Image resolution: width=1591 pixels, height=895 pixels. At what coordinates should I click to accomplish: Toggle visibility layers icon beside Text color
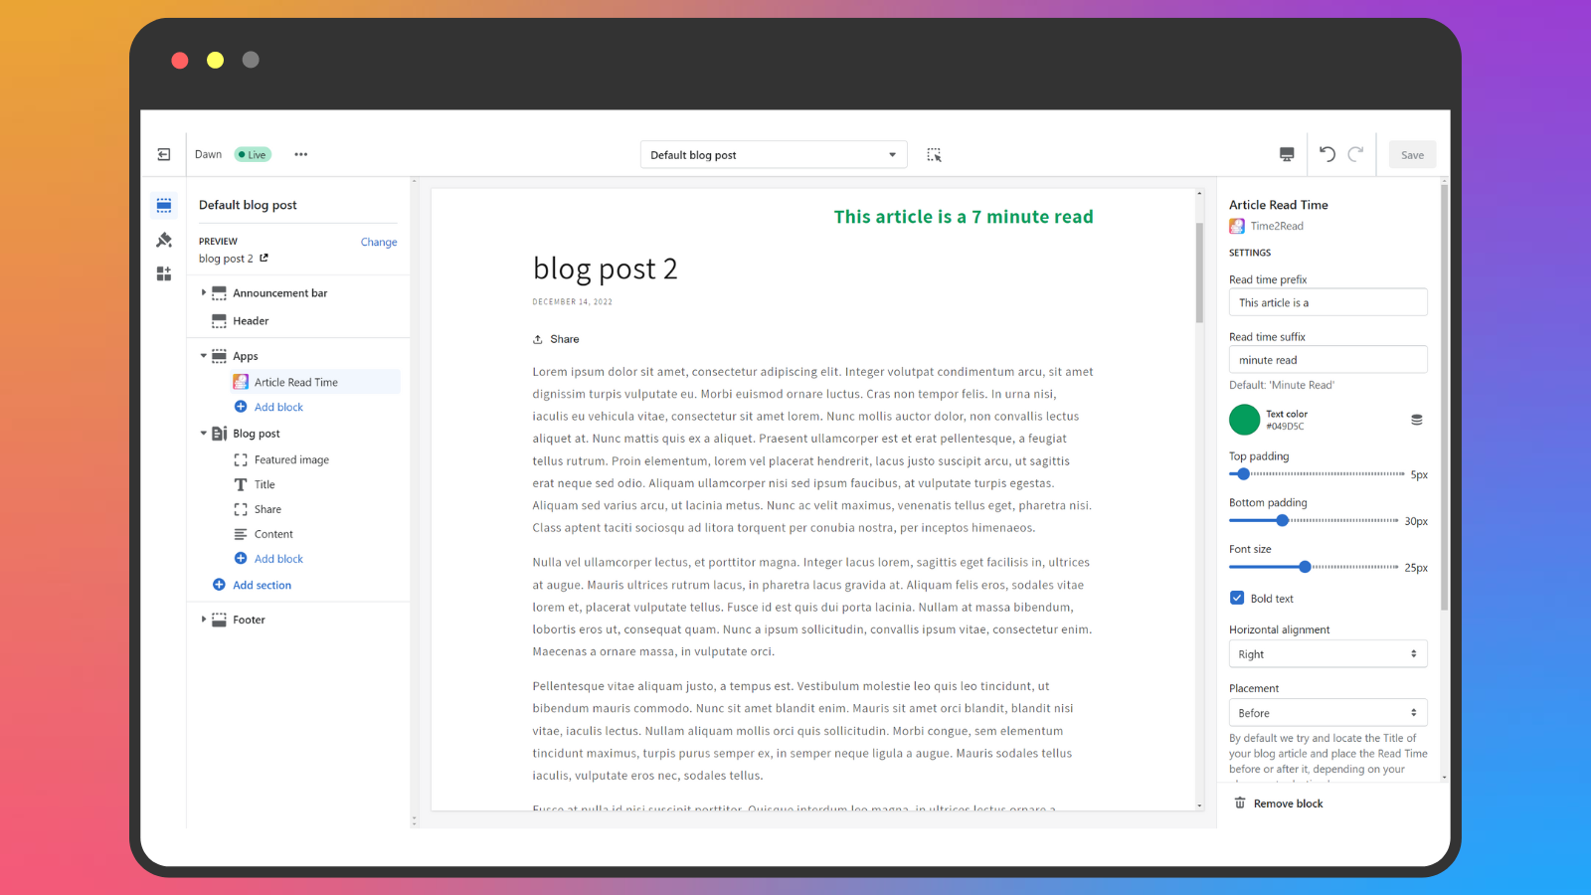coord(1417,420)
